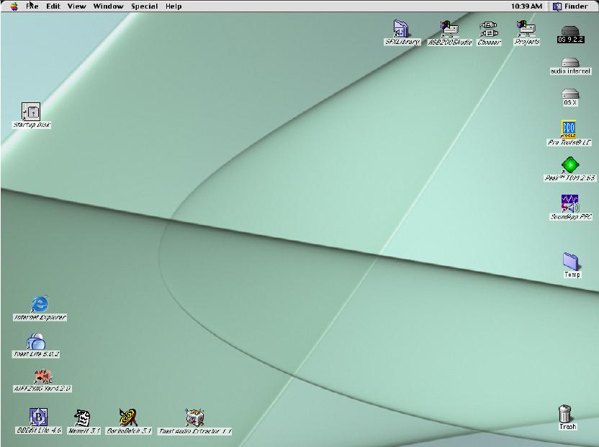This screenshot has height=447, width=599.
Task: Click the menu bar clock
Action: pos(526,6)
